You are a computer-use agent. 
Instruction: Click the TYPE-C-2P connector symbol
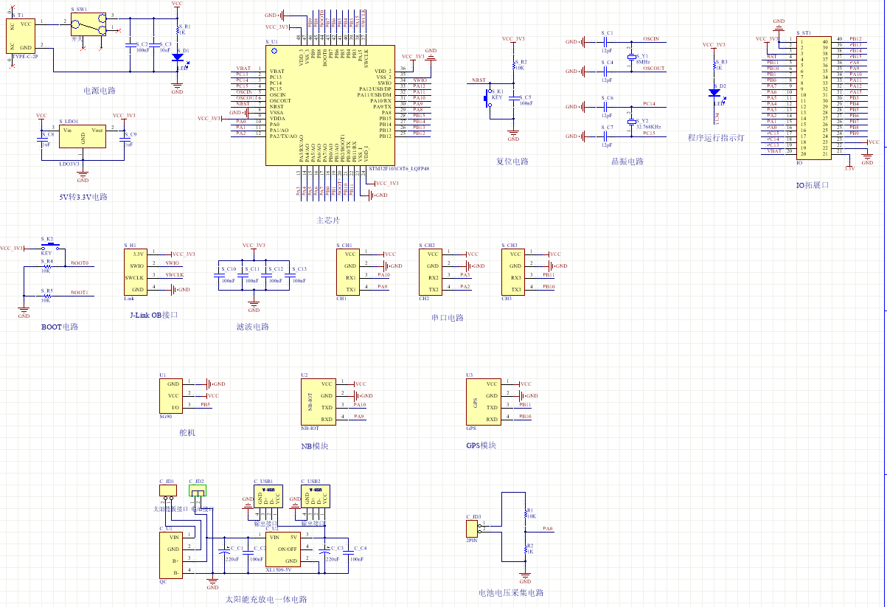(20, 36)
